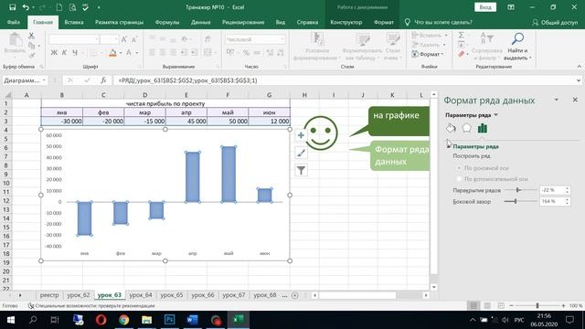This screenshot has height=329, width=585.
Task: Click the AutoSum sigma icon
Action: [x=461, y=35]
